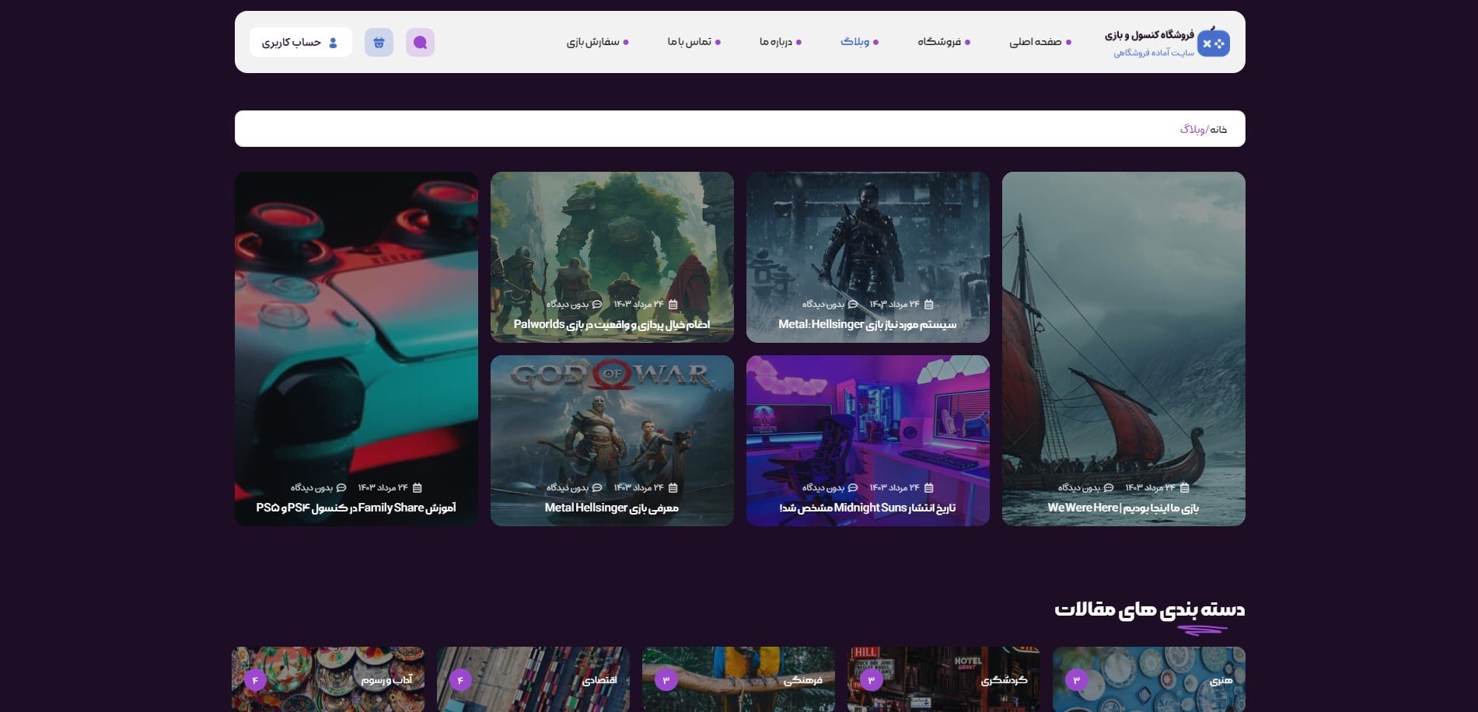
Task: Go to صفحه اصلی in the navigation
Action: click(x=1040, y=42)
